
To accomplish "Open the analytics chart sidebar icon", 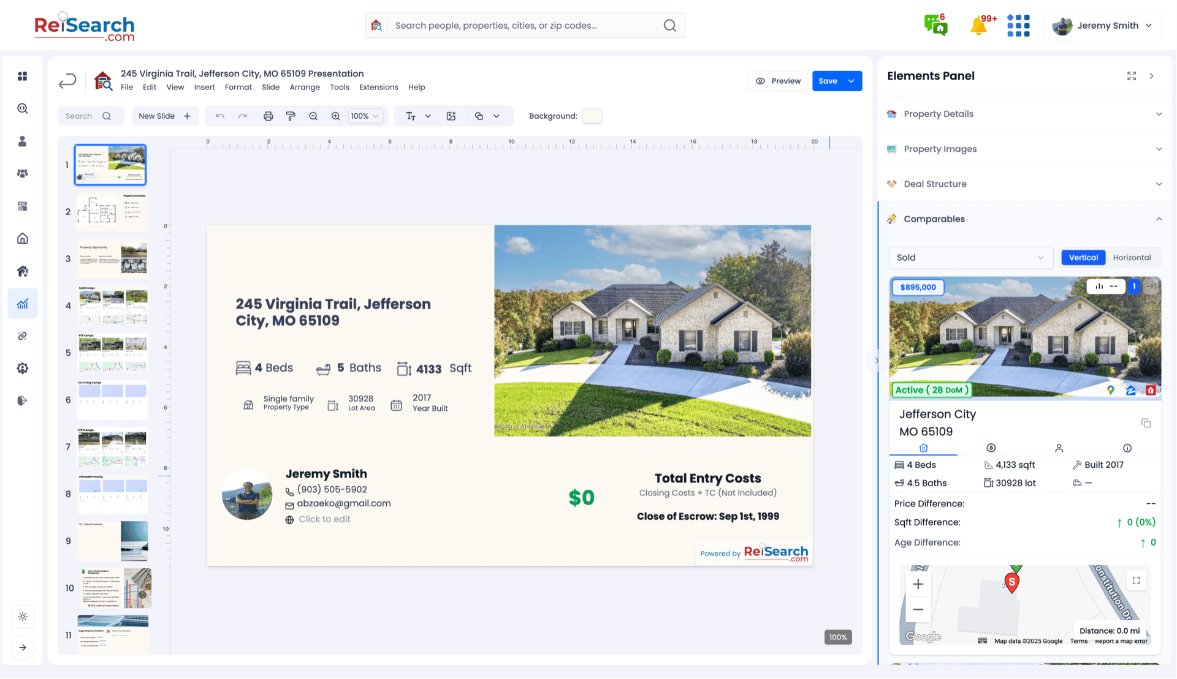I will (23, 304).
